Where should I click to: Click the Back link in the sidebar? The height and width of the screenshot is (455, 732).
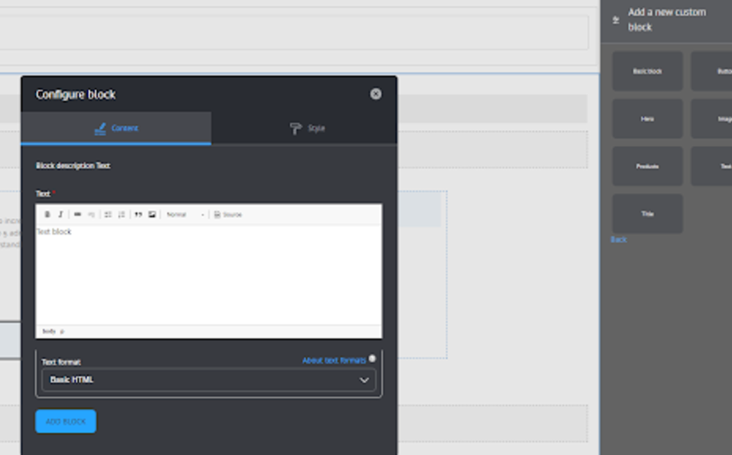pyautogui.click(x=618, y=240)
